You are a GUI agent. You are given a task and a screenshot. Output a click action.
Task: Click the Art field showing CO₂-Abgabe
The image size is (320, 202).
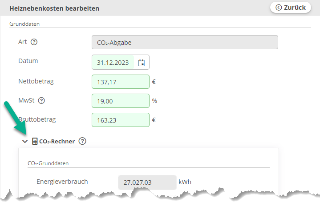185,42
